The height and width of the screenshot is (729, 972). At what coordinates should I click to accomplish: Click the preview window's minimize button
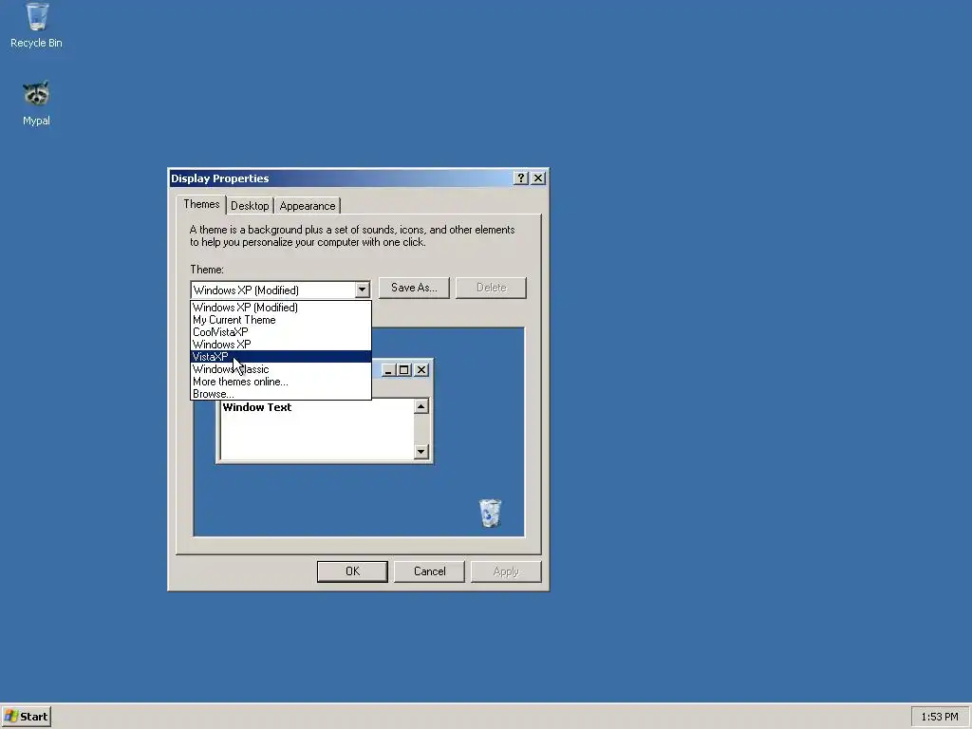pyautogui.click(x=388, y=370)
